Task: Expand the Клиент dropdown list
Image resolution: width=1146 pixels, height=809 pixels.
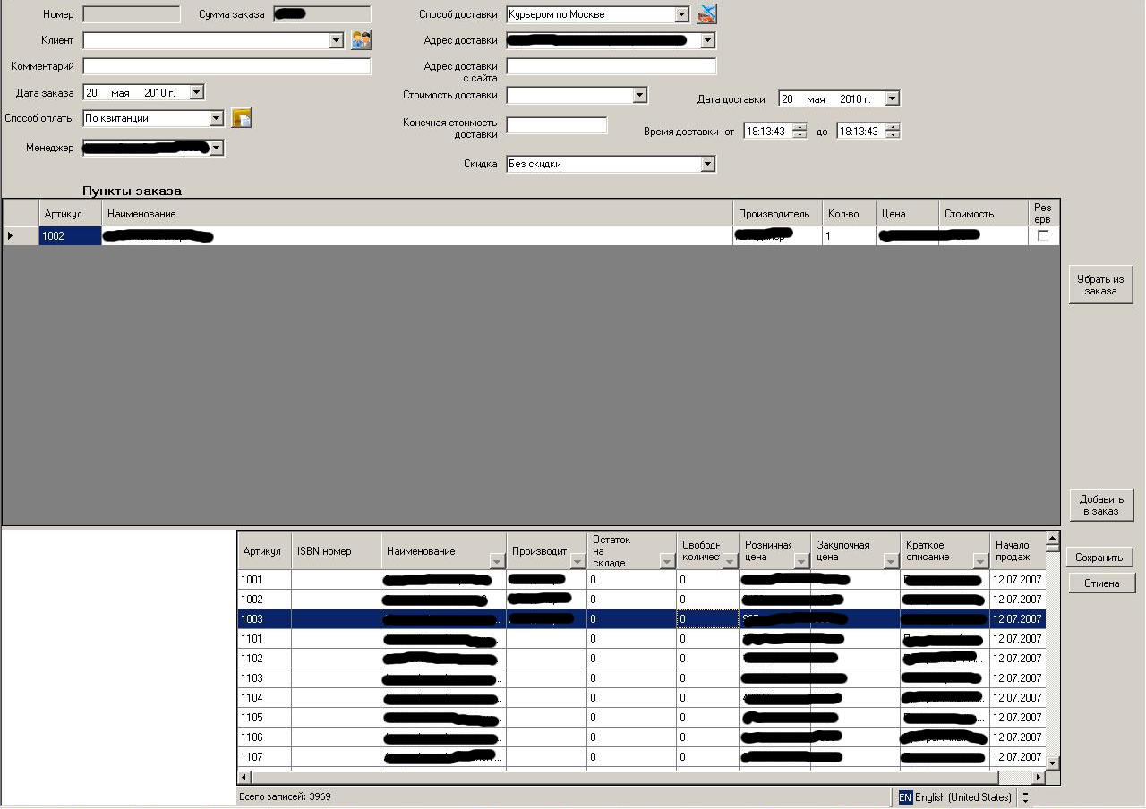Action: coord(337,40)
